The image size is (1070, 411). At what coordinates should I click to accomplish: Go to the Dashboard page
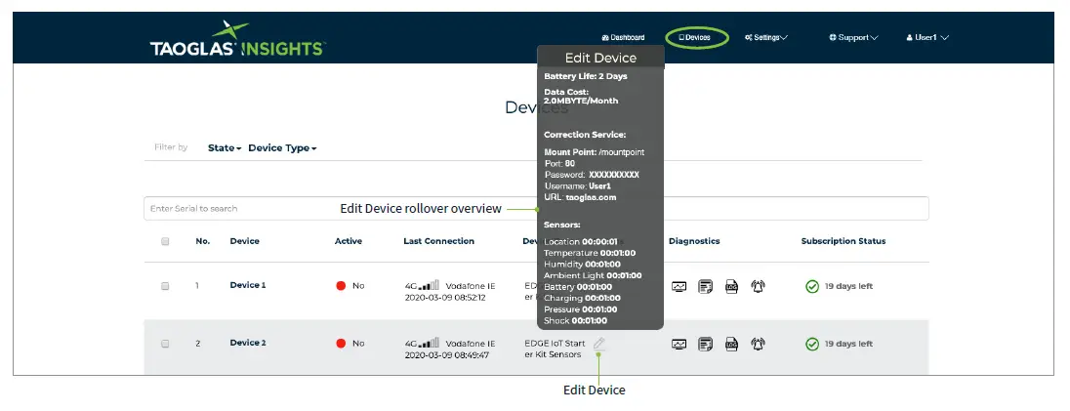623,37
